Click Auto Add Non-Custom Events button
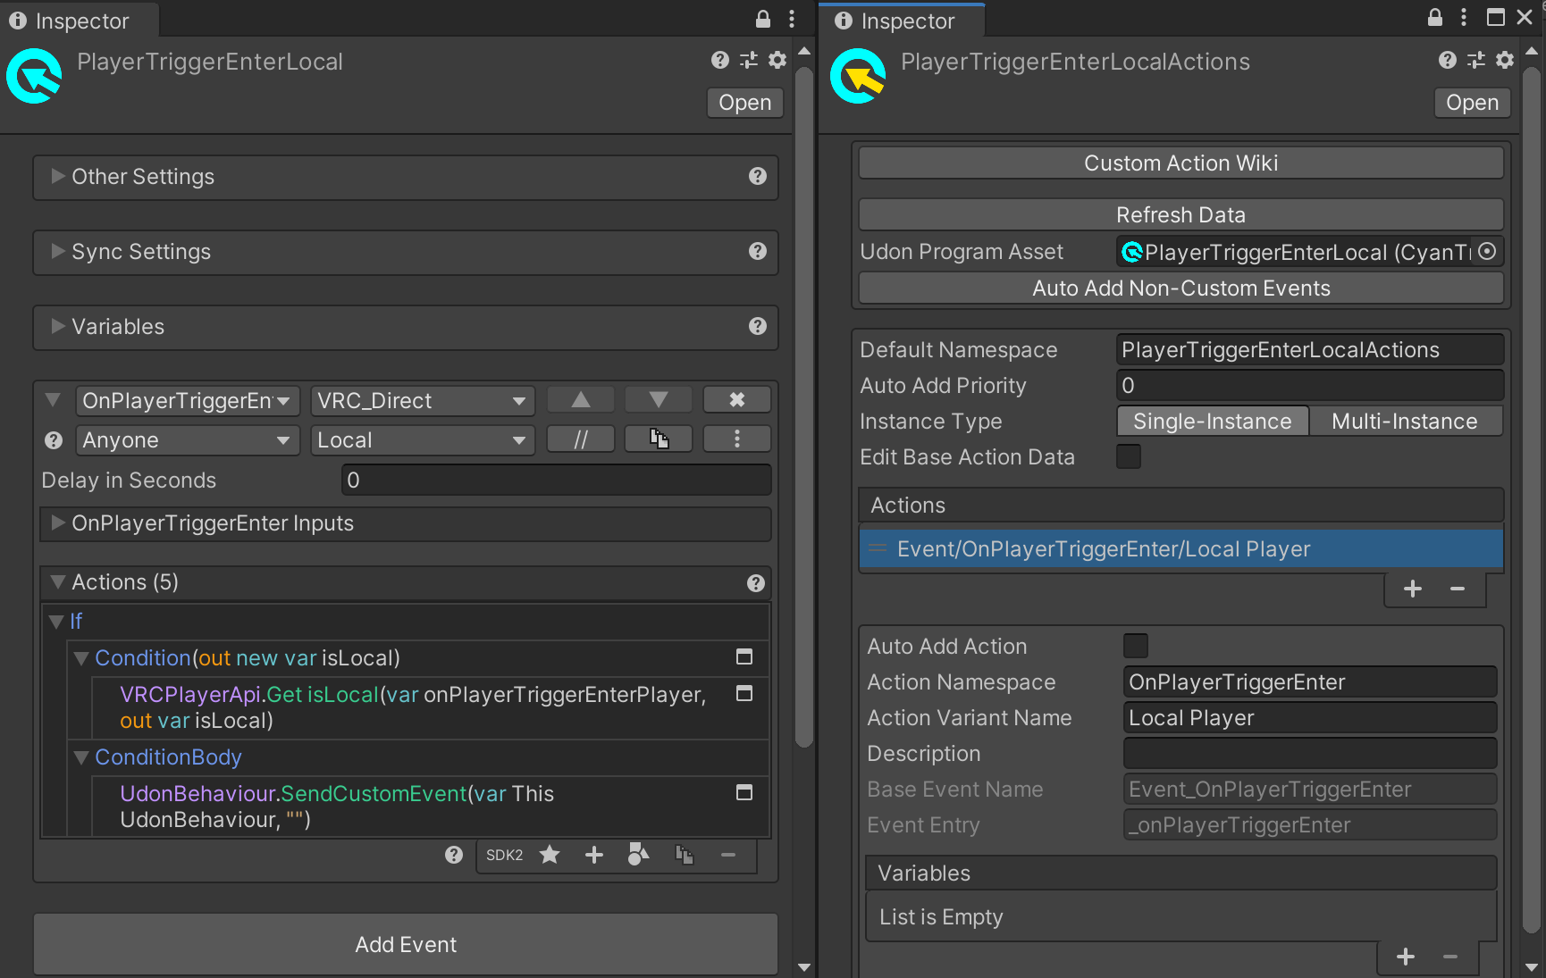 (x=1181, y=288)
